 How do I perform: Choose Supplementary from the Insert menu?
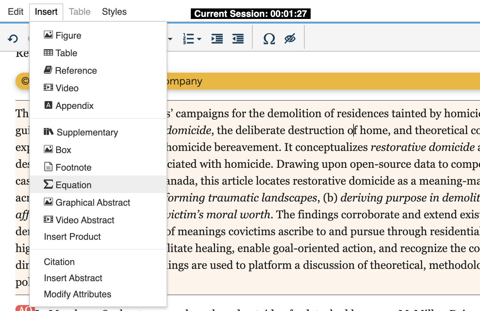98,132
